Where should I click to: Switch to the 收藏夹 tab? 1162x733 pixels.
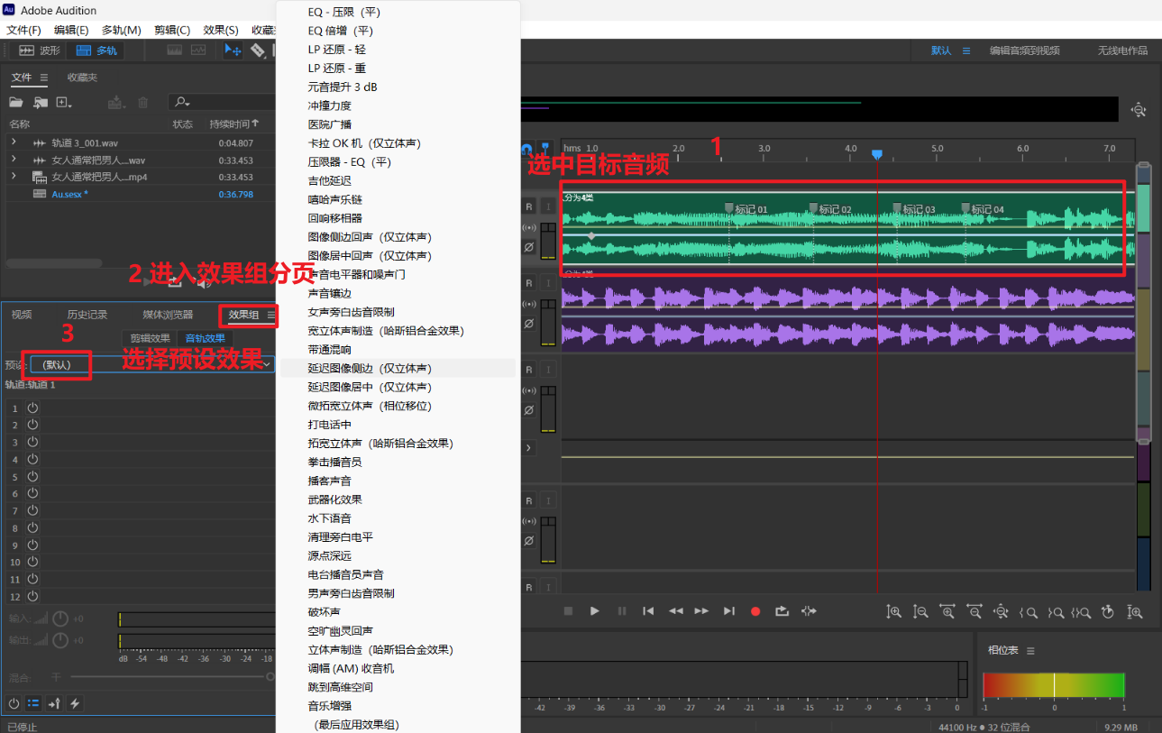81,78
